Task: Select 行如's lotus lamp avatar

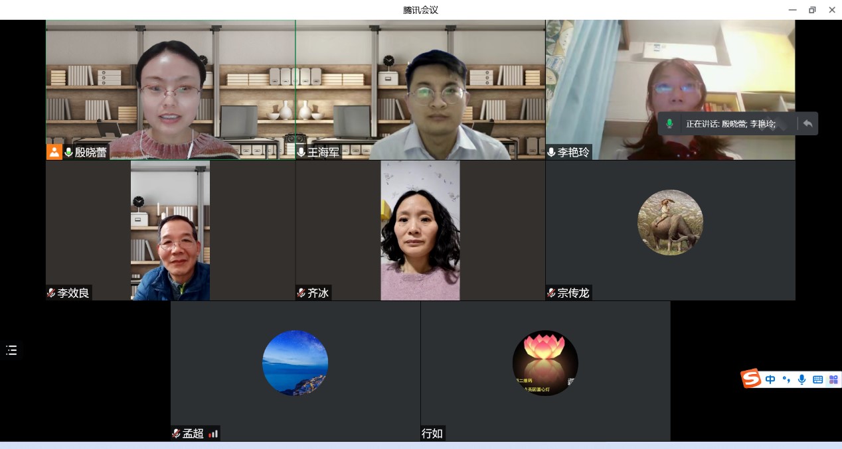Action: pos(545,363)
